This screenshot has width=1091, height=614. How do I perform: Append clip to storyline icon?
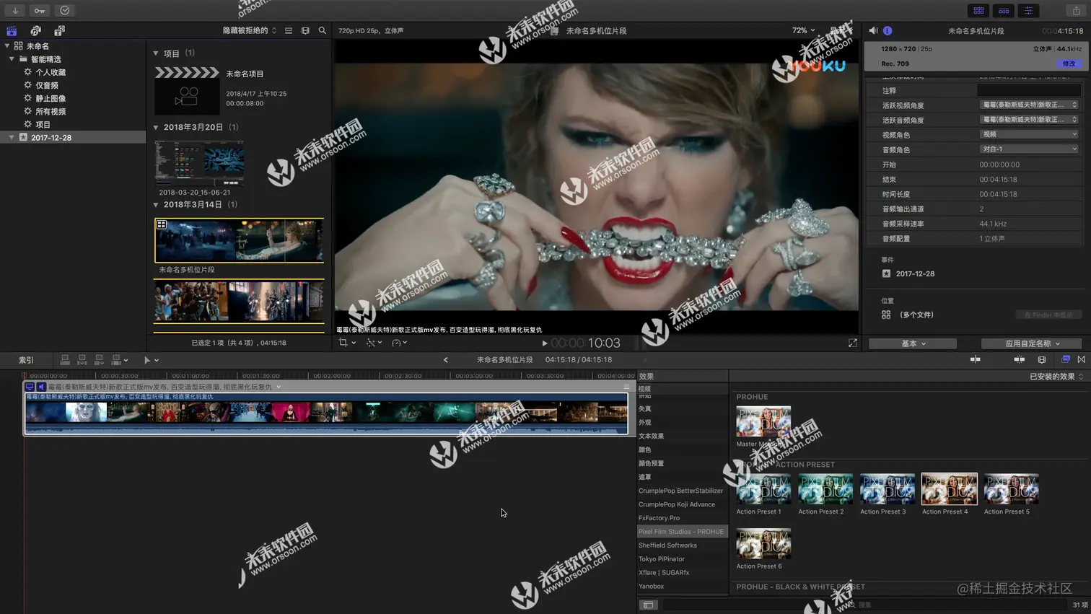tap(100, 359)
